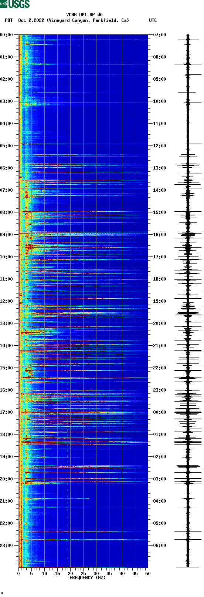Click the 05:00 UTC label on right axis

160,523
